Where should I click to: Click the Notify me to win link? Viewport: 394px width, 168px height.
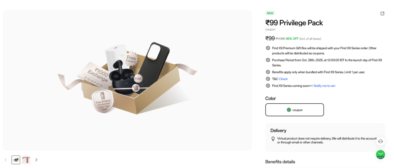(324, 86)
